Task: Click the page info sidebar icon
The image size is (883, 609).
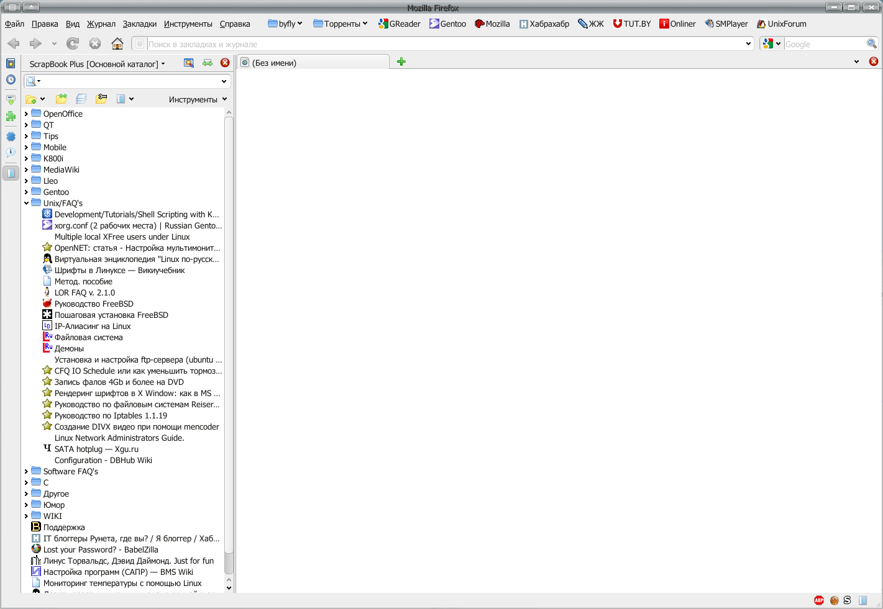Action: [x=11, y=153]
